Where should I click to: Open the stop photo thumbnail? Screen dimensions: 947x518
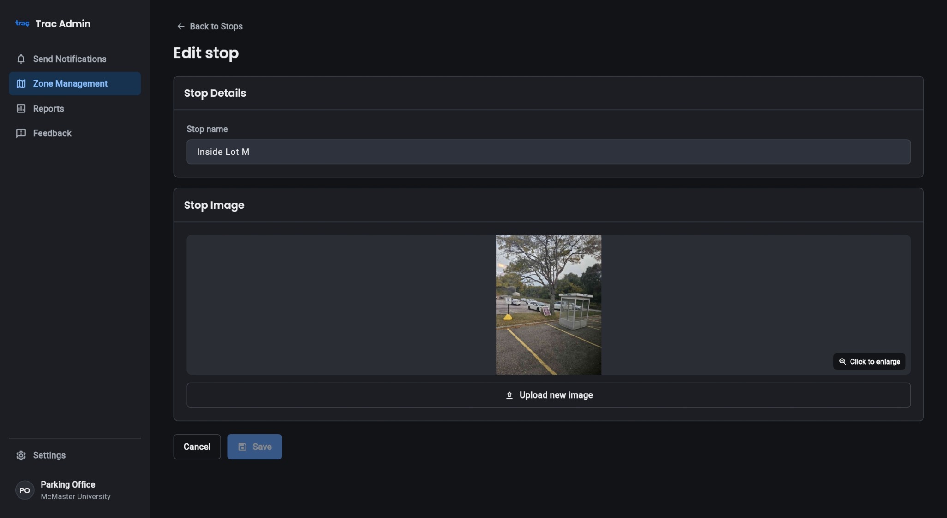548,305
